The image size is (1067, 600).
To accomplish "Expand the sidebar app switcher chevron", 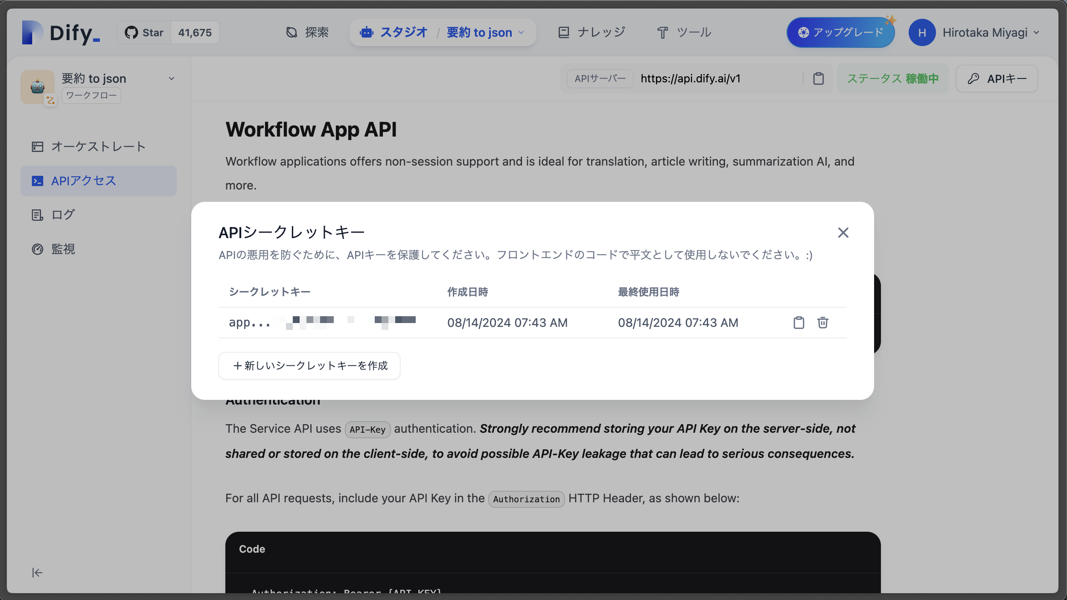I will pyautogui.click(x=172, y=79).
